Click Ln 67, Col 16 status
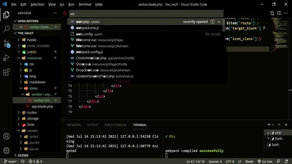 point(195,161)
